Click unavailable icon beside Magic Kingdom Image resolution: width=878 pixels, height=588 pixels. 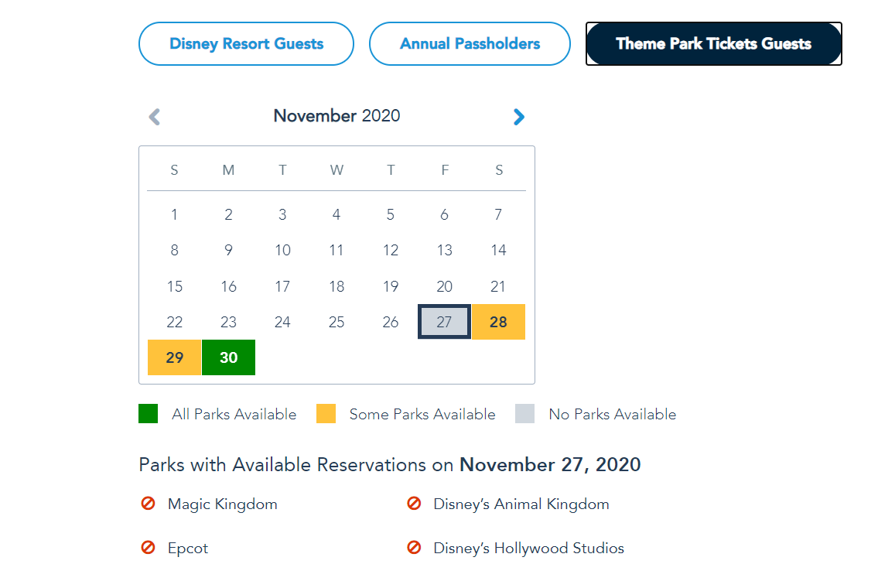148,504
